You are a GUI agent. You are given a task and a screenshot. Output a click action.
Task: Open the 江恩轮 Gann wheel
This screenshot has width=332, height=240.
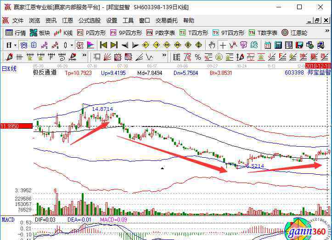294,33
